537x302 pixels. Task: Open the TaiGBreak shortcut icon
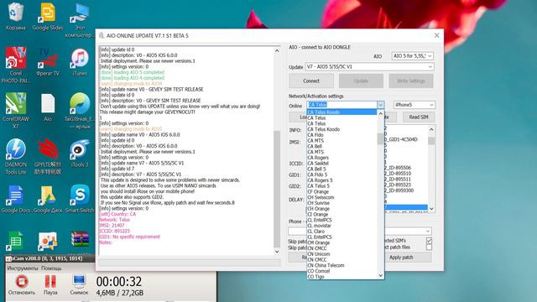(x=80, y=110)
